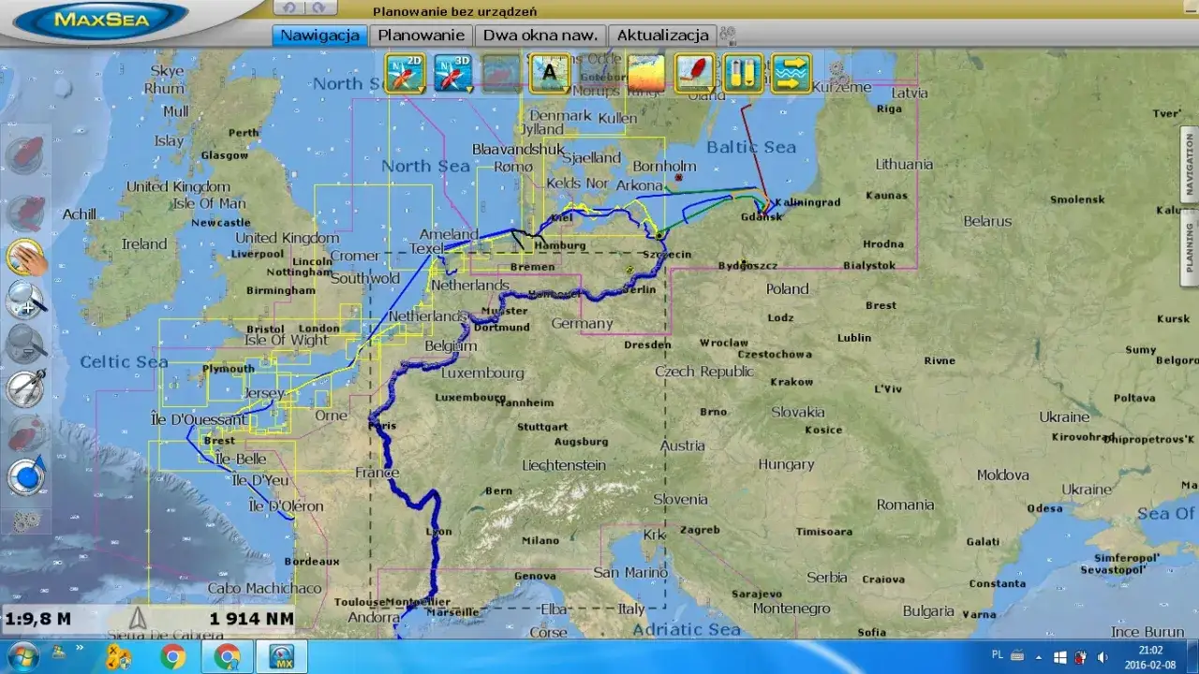
Task: Open MaxSea from the Windows taskbar
Action: [x=282, y=657]
